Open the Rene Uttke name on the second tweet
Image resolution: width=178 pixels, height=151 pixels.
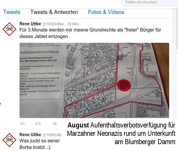point(30,135)
